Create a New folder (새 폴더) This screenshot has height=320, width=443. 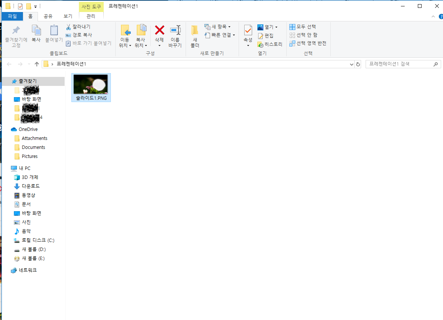click(195, 36)
